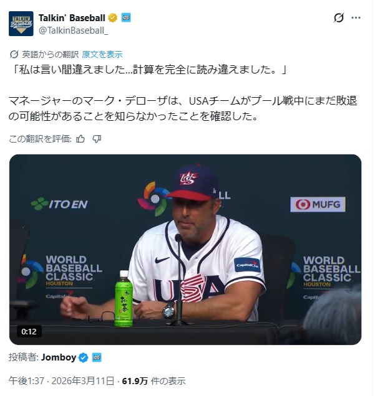Open the Grok slash-circle icon at top right
The width and height of the screenshot is (375, 396).
pos(340,17)
